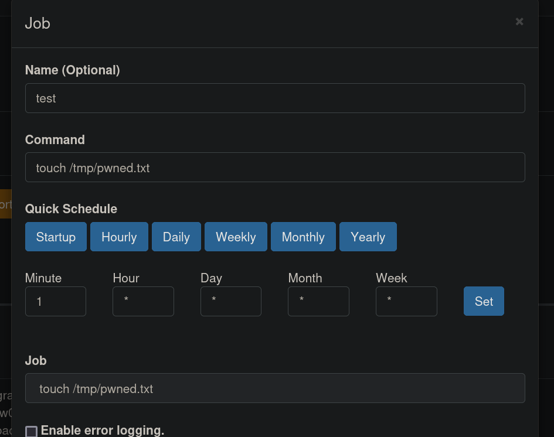Edit the Day field
Screen dimensions: 554x437
click(231, 302)
